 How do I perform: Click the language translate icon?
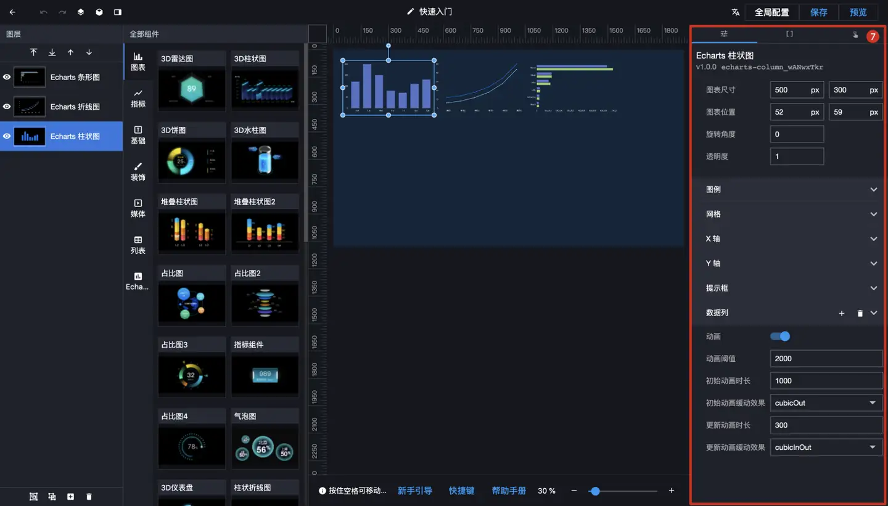point(735,12)
